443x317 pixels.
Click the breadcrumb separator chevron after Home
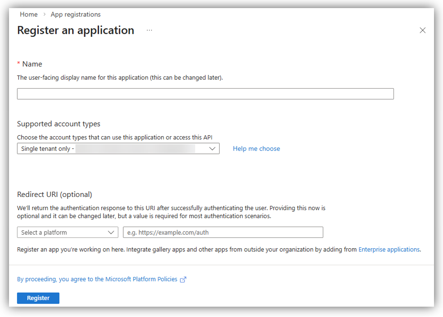pos(44,15)
